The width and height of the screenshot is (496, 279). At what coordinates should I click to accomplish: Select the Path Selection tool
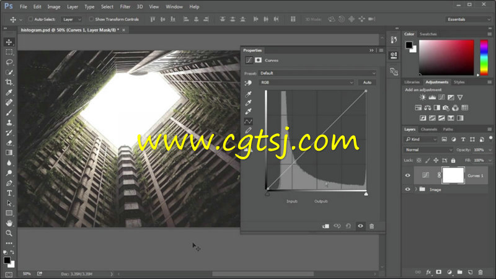9,203
